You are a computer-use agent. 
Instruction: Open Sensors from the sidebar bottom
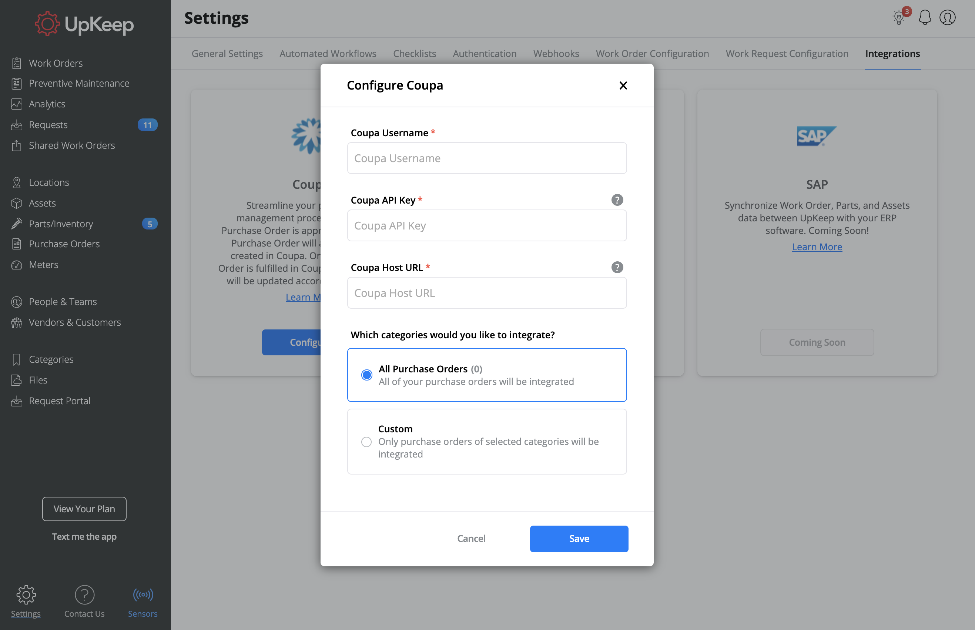(143, 601)
